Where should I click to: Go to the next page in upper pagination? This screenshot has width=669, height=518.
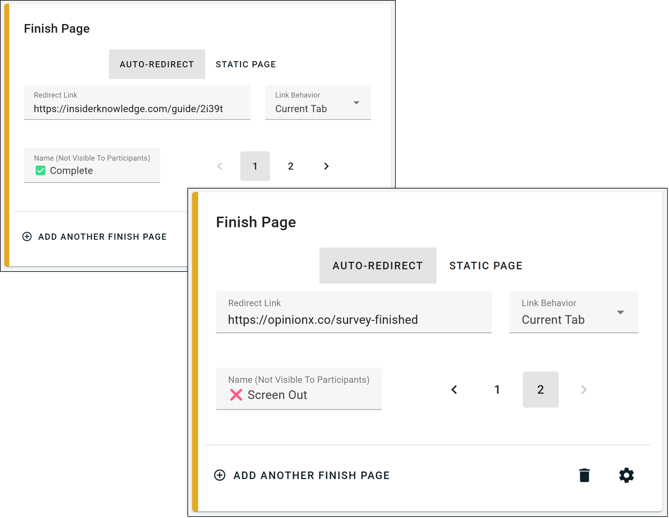(326, 166)
